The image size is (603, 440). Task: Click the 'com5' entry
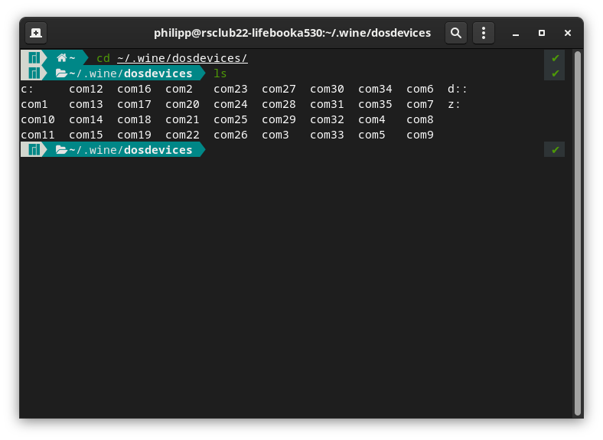(372, 135)
